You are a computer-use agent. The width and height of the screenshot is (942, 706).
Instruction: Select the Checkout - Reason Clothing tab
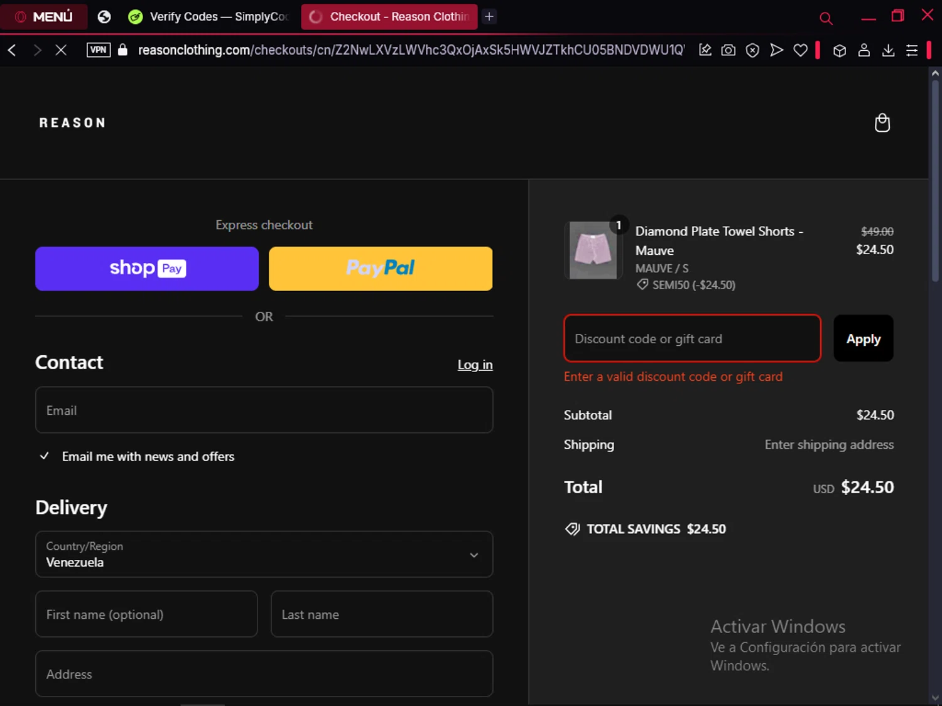click(389, 17)
